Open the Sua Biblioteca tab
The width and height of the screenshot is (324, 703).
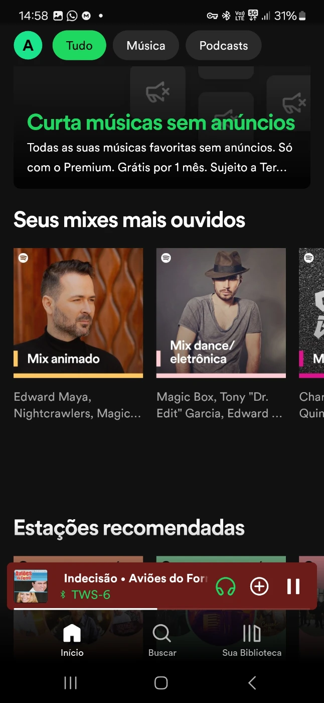252,640
